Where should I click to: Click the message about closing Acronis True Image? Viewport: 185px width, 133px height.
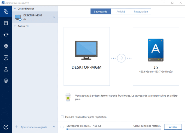[126, 97]
